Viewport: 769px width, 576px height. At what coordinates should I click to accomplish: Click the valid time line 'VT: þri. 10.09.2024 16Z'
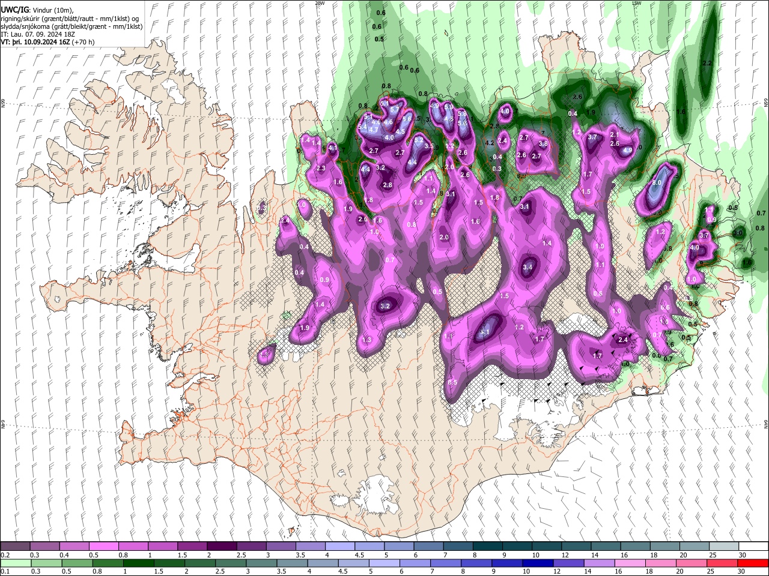pos(36,42)
